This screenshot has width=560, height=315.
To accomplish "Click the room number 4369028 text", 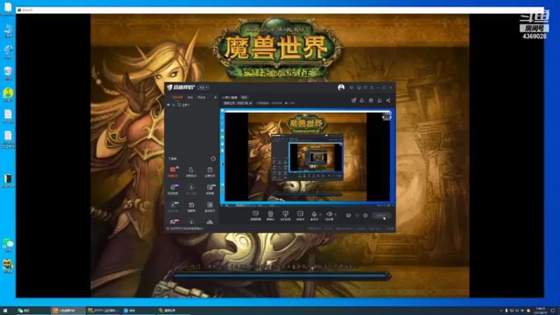I will pos(276,103).
